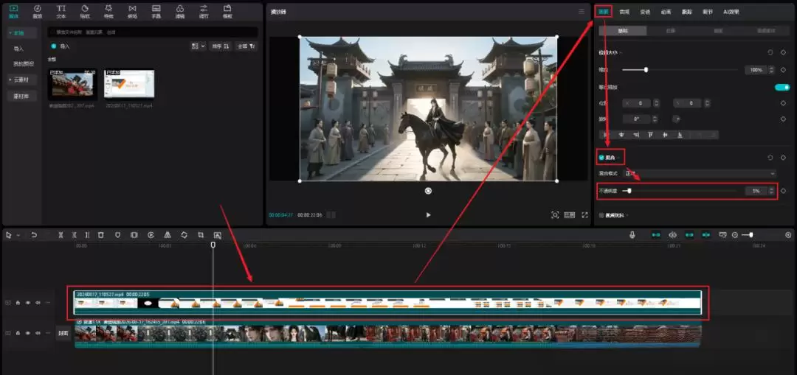Select the first video thumbnail in media bin
This screenshot has width=797, height=375.
72,84
